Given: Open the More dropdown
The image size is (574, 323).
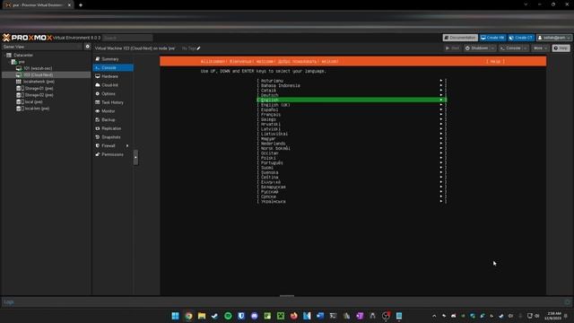Looking at the screenshot, I should (540, 48).
